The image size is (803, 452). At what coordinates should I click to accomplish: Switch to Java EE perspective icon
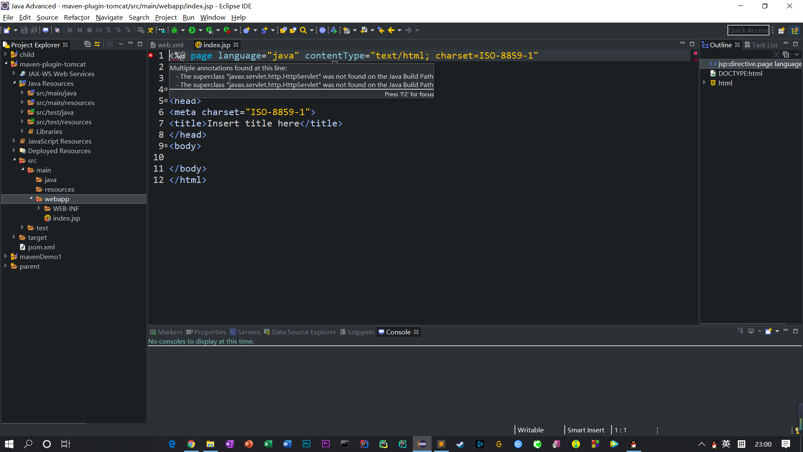[795, 30]
